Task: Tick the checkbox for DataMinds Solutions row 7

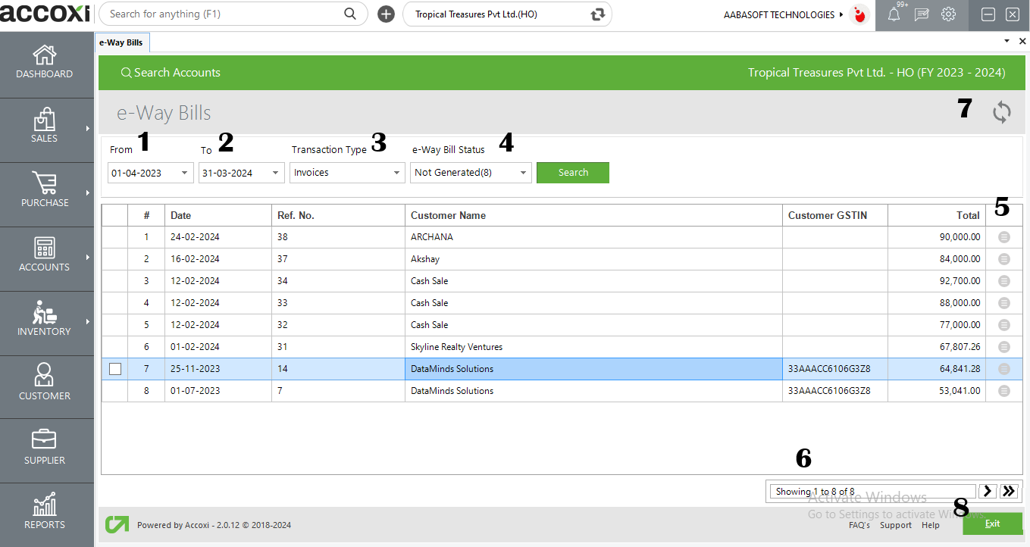Action: pyautogui.click(x=115, y=369)
